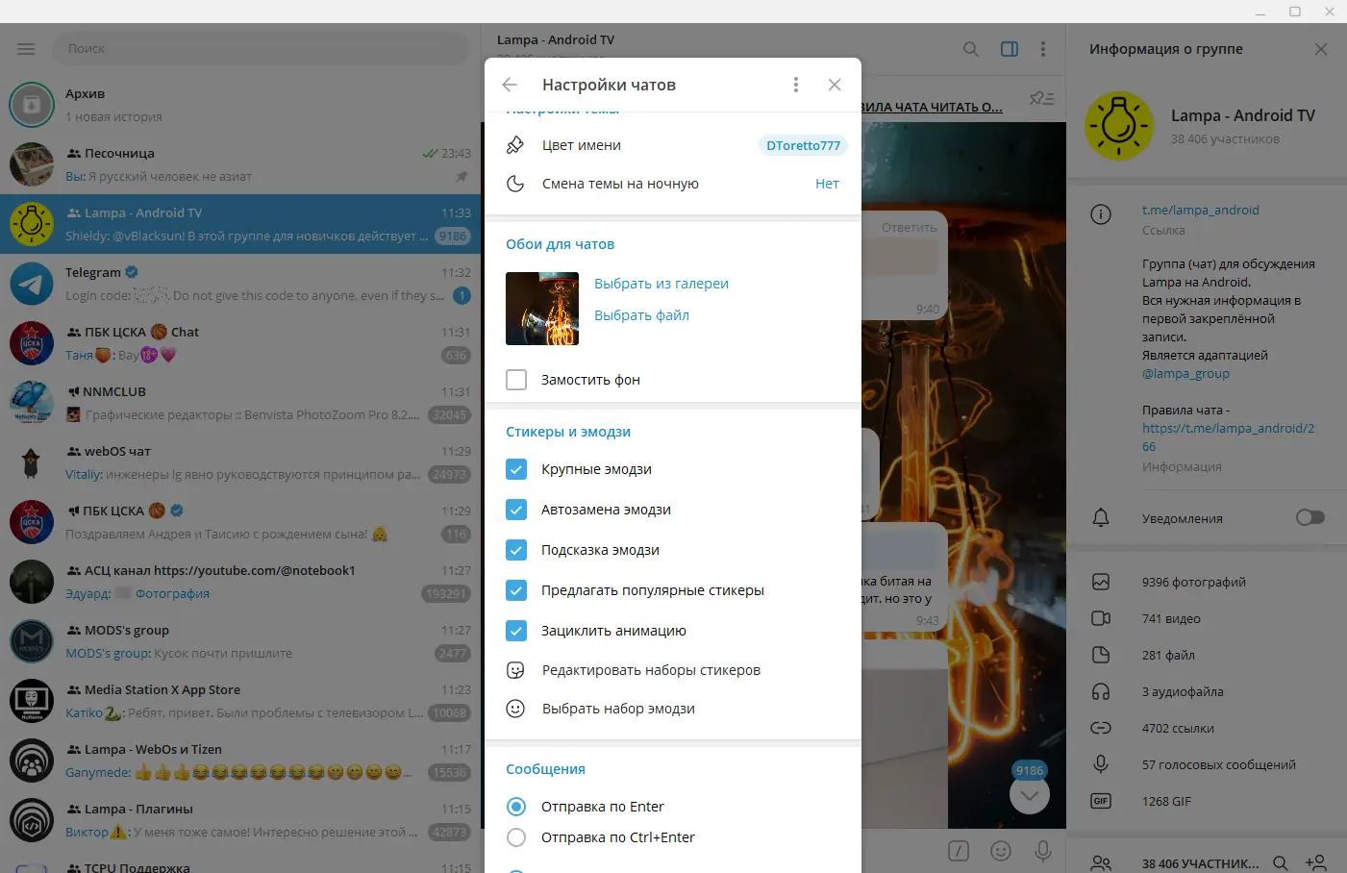Image resolution: width=1347 pixels, height=873 pixels.
Task: Click DToretto777 name color badge
Action: 803,145
